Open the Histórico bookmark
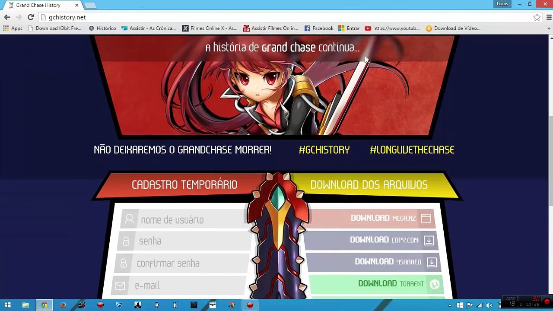The width and height of the screenshot is (553, 311). [x=102, y=28]
